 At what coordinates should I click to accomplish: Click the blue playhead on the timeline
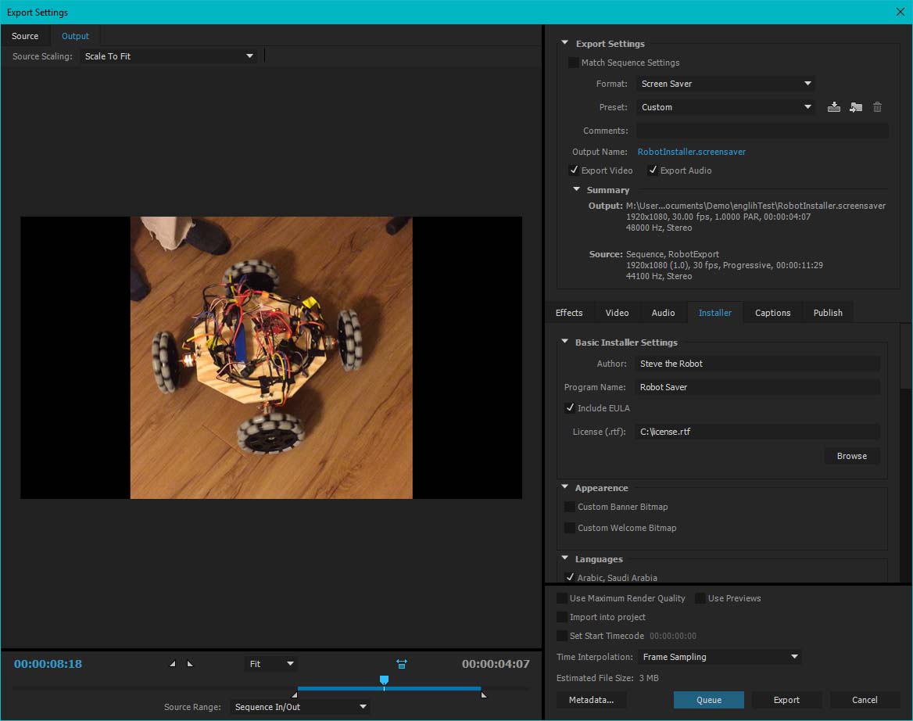click(384, 681)
